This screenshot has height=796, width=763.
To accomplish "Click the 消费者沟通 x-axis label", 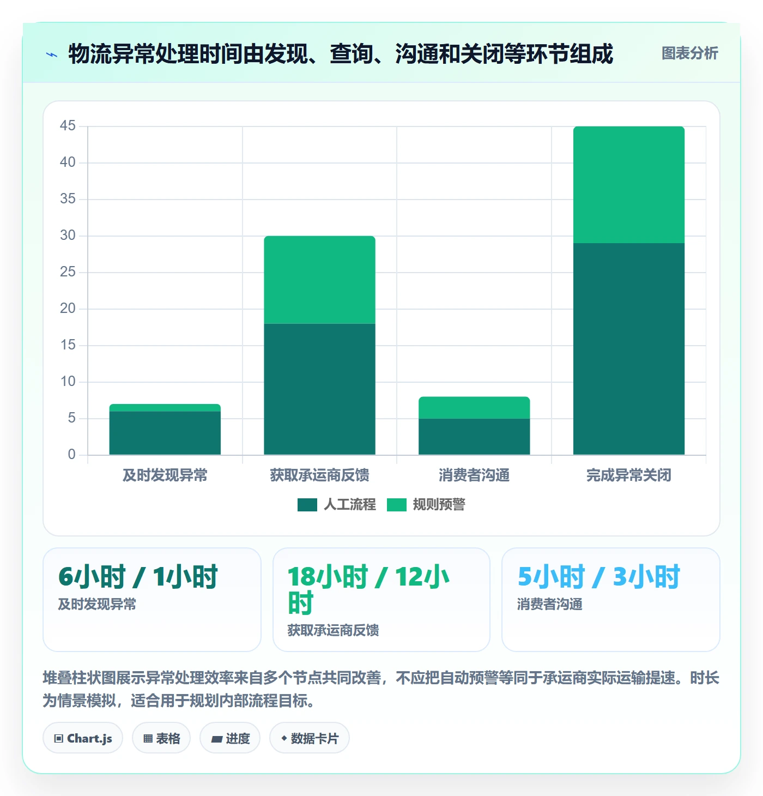I will (474, 475).
